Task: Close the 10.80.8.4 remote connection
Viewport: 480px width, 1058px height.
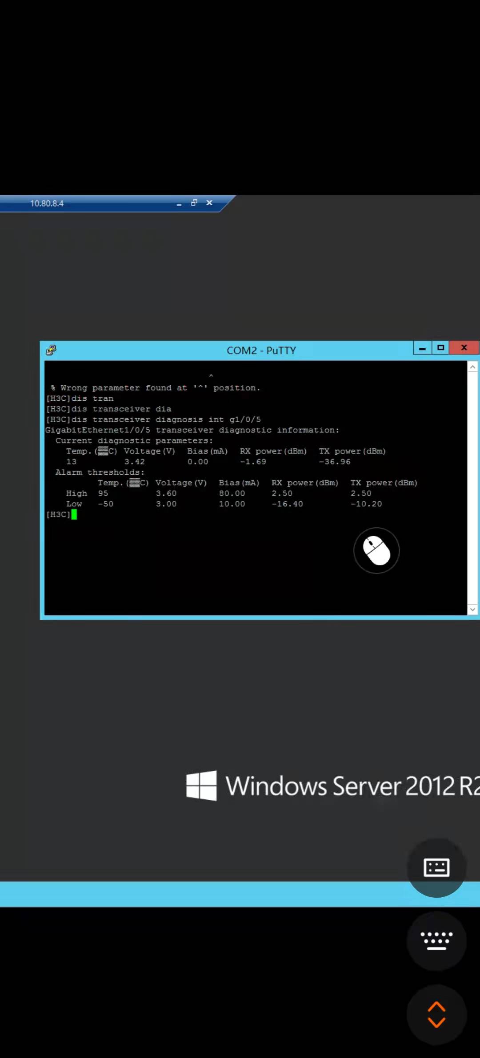Action: (x=209, y=203)
